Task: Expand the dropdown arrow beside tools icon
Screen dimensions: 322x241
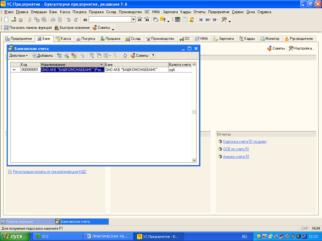Action: 230,21
